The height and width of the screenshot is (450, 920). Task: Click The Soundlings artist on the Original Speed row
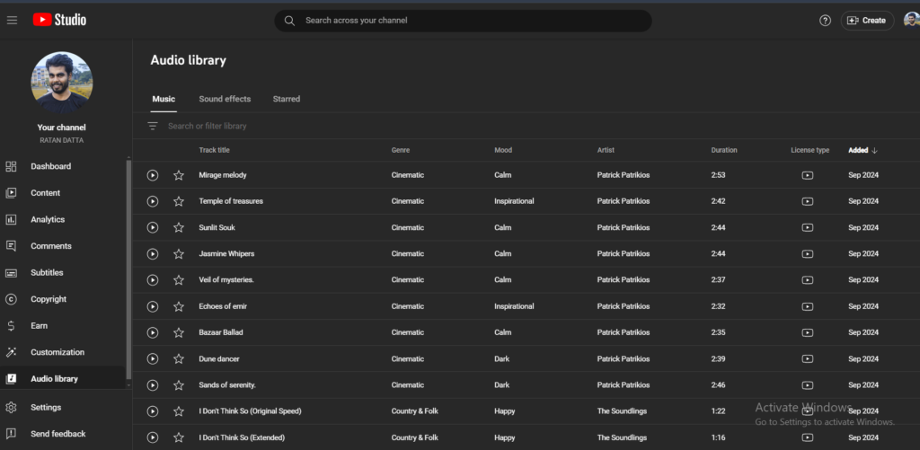click(622, 411)
